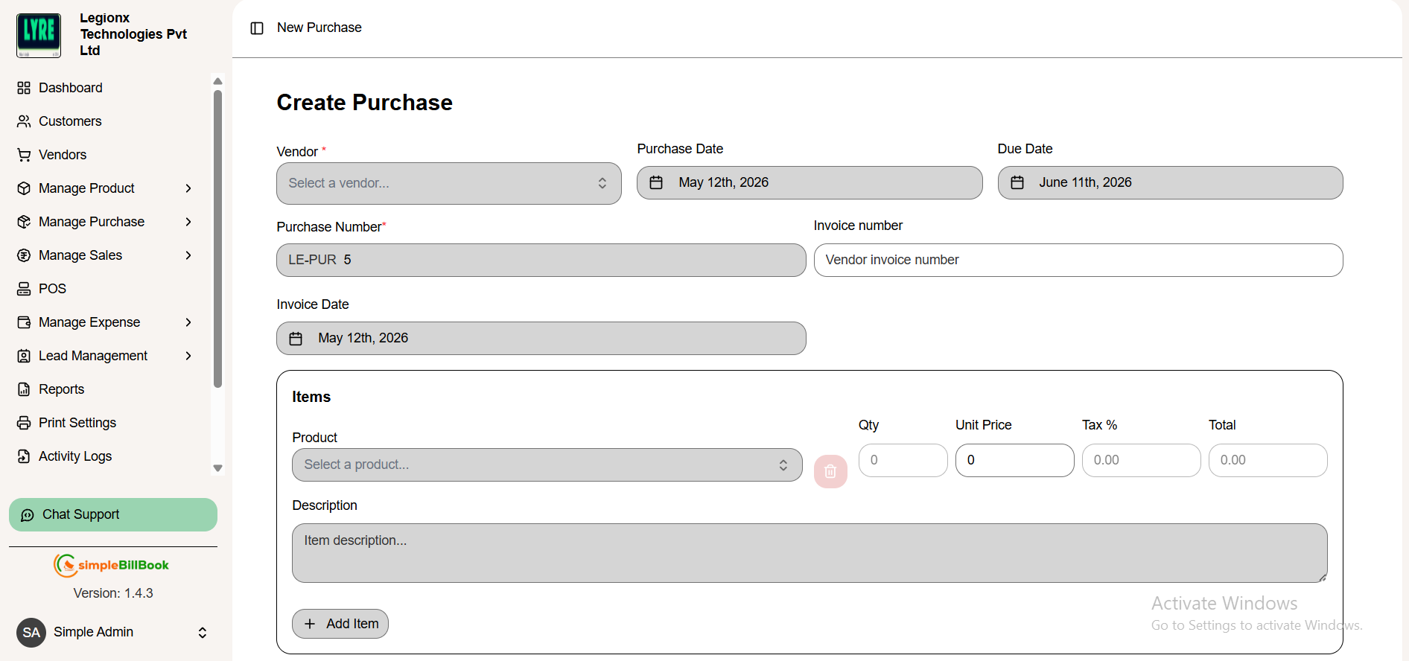The height and width of the screenshot is (661, 1409).
Task: Open the Select a product dropdown
Action: click(x=547, y=464)
